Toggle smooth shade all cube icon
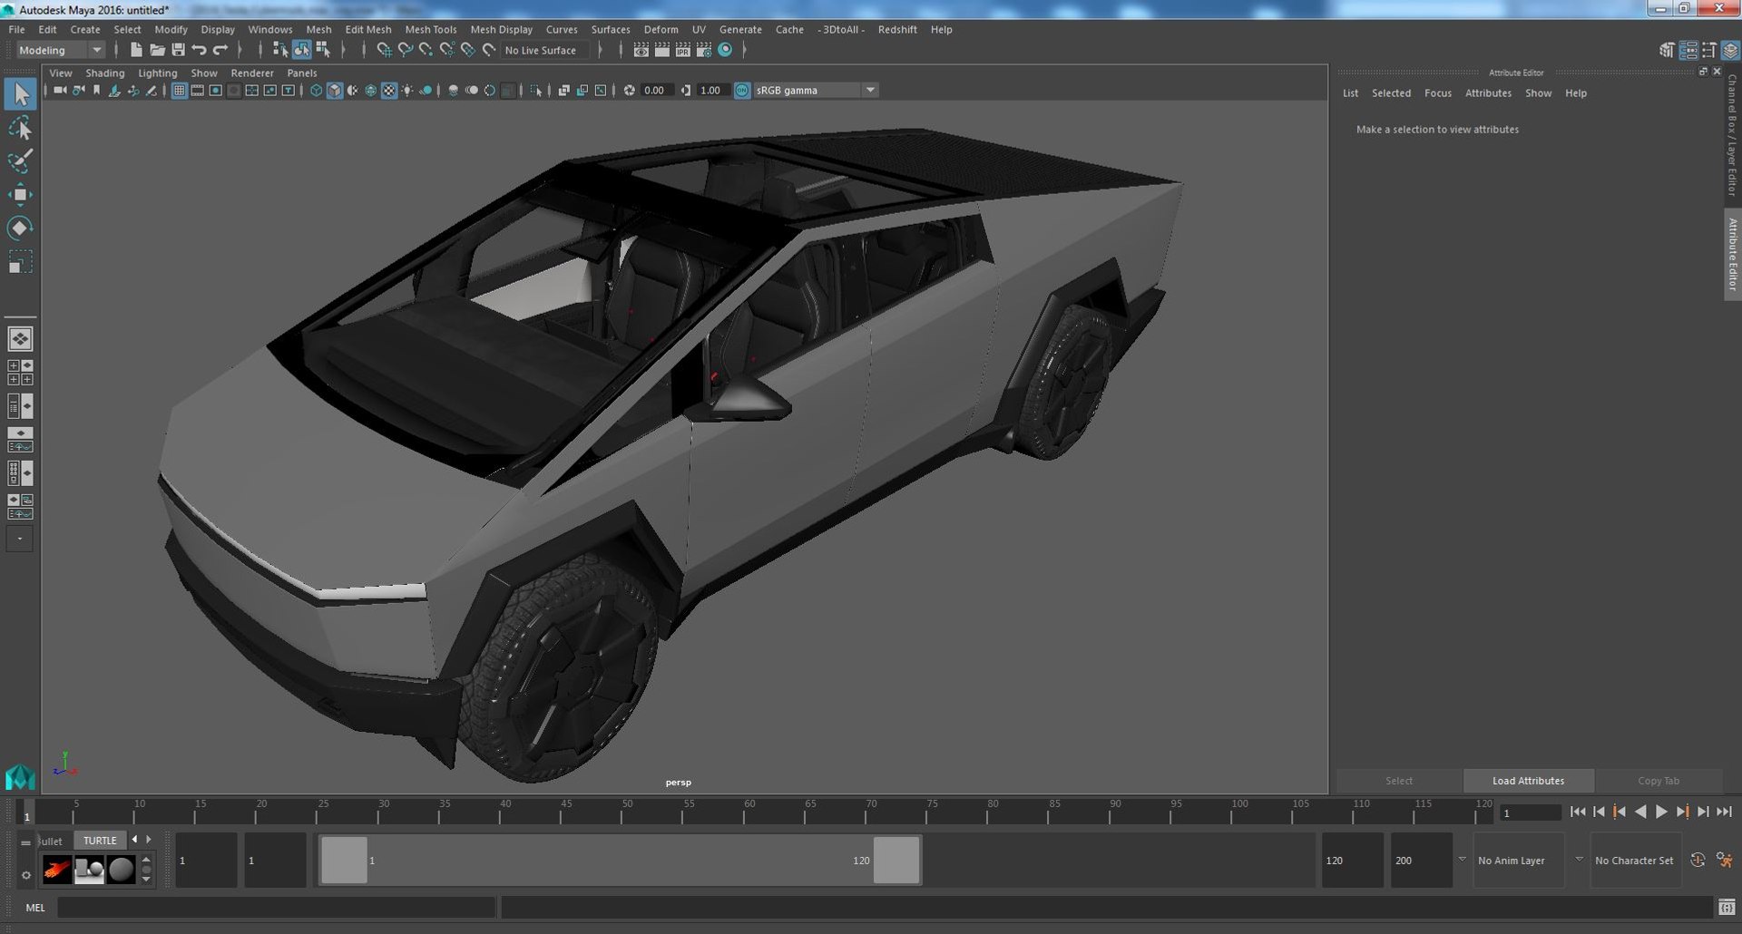 [334, 90]
